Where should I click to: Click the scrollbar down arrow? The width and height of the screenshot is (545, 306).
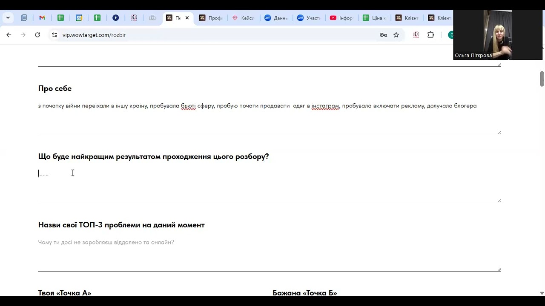[x=542, y=293]
